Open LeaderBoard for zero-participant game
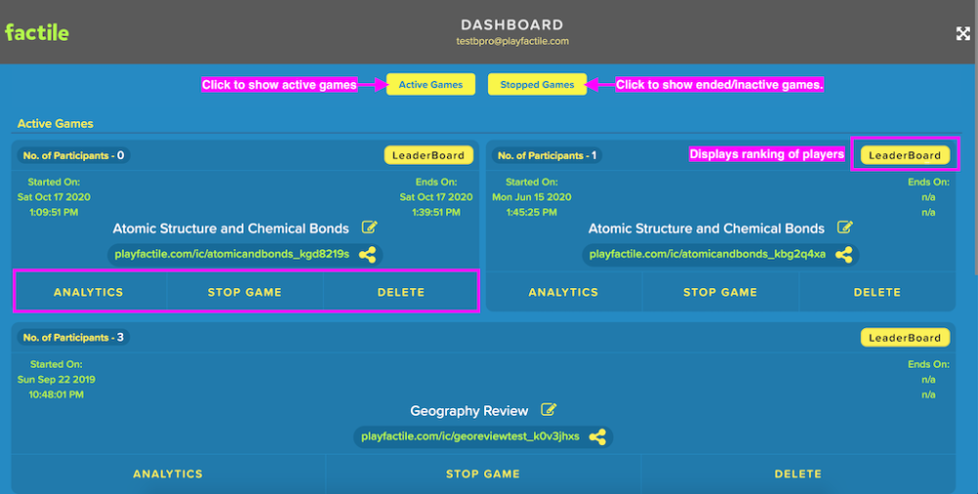This screenshot has width=978, height=494. tap(428, 155)
